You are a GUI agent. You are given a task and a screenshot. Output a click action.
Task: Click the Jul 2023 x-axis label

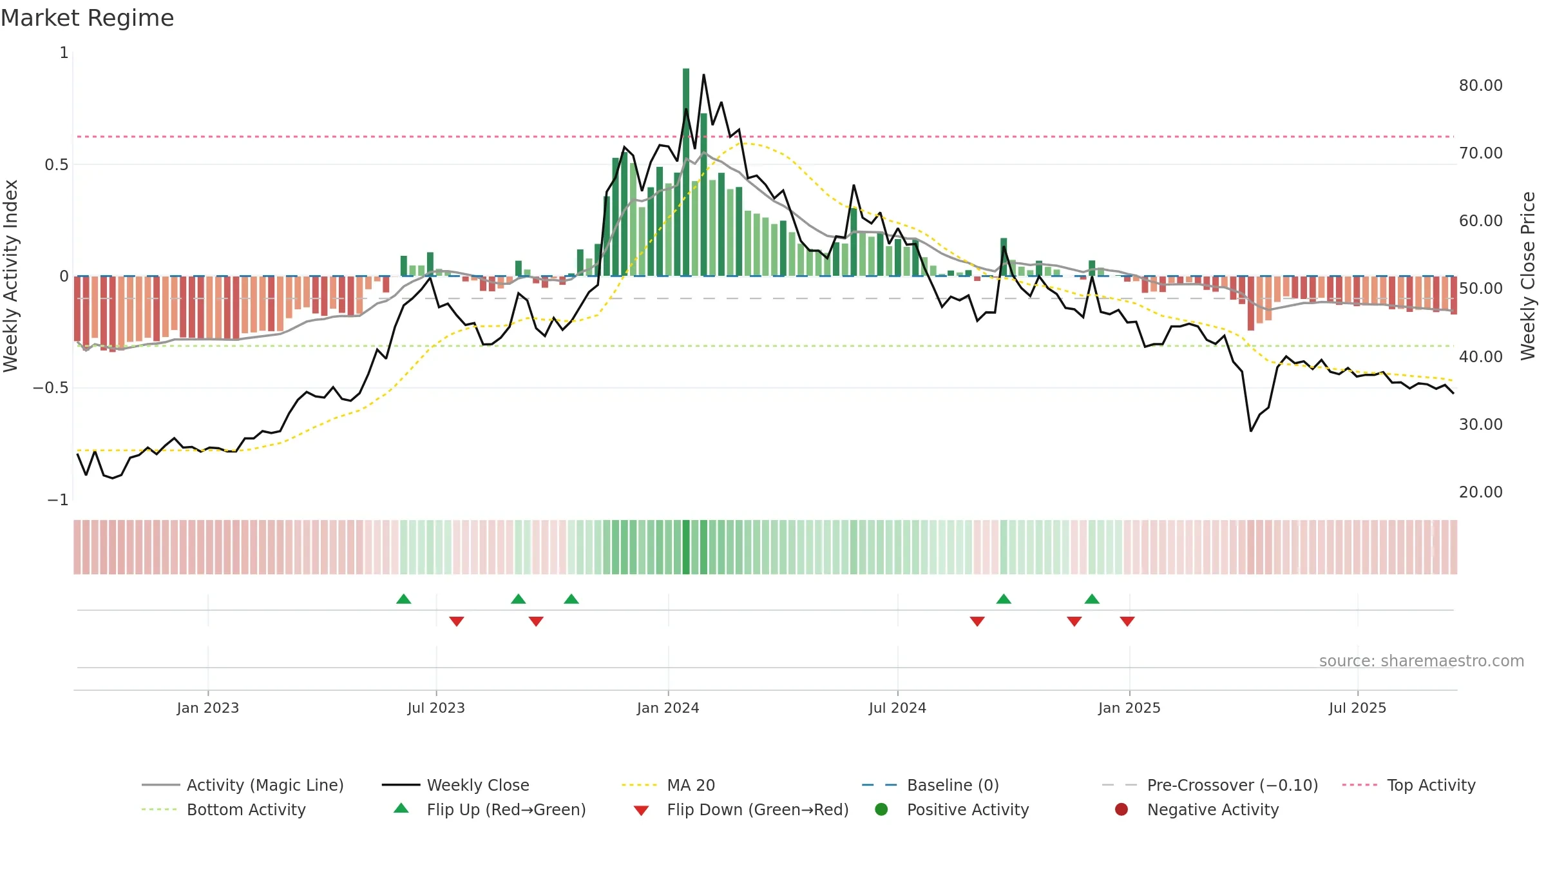tap(436, 708)
